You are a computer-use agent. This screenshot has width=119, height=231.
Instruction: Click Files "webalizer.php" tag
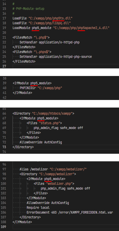(54, 184)
